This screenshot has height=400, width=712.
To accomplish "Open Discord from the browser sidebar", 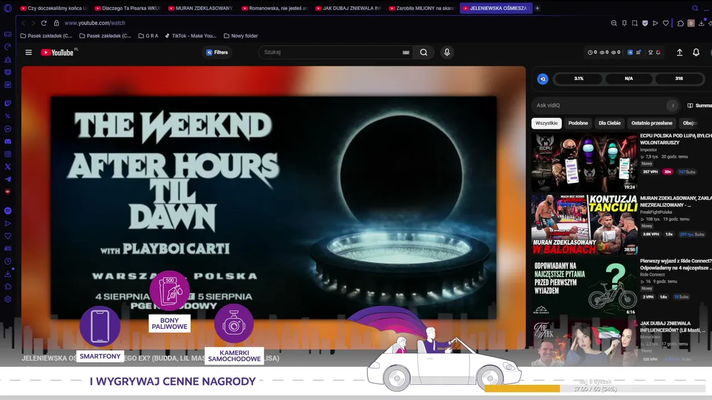I will coord(8,142).
